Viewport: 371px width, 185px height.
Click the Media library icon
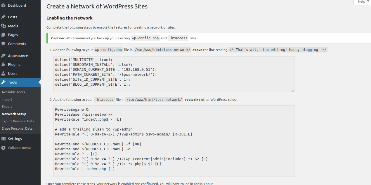(x=4, y=26)
